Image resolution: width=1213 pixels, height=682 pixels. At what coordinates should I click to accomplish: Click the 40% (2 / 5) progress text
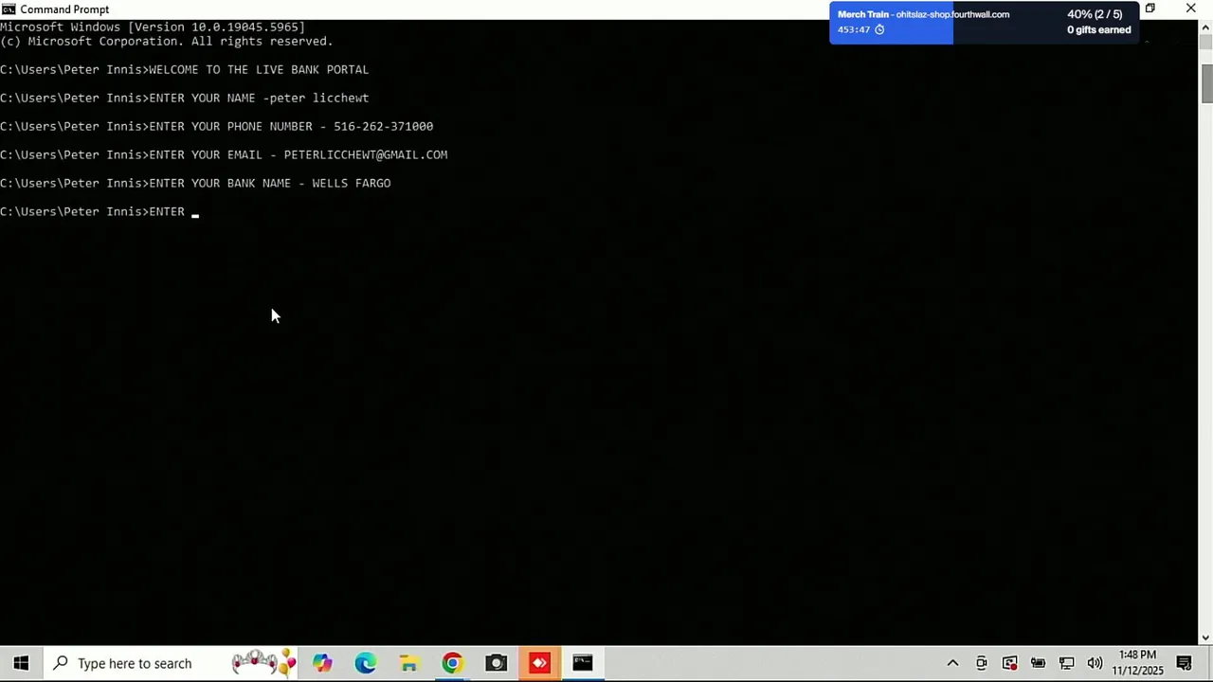[x=1095, y=14]
